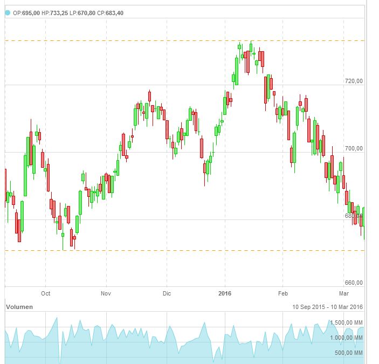The width and height of the screenshot is (379, 364).
Task: Click the Dic month axis label
Action: click(x=167, y=293)
